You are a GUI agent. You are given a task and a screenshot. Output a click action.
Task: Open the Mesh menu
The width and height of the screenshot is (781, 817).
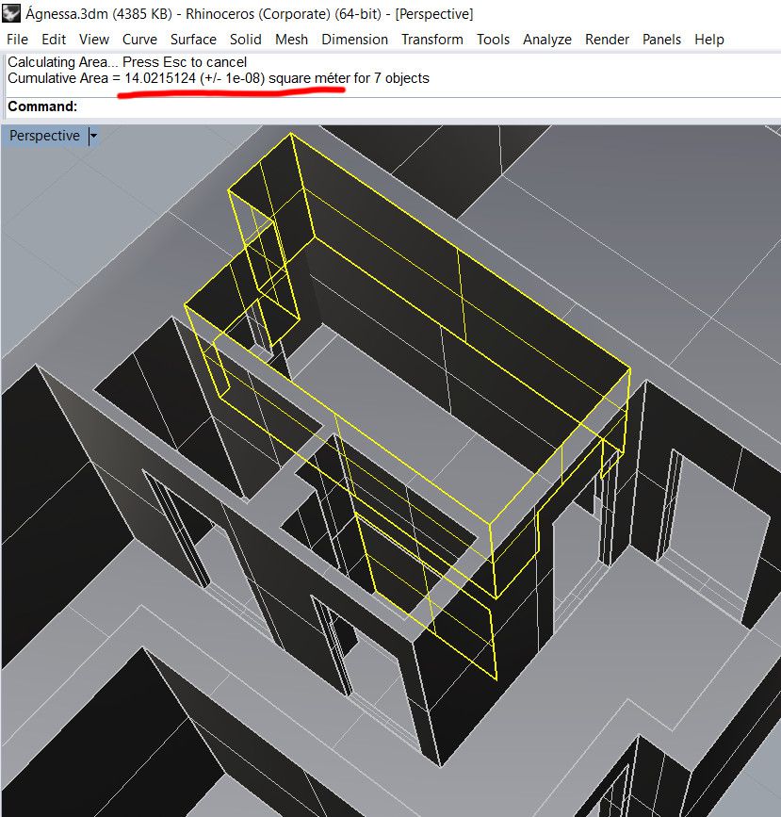291,40
